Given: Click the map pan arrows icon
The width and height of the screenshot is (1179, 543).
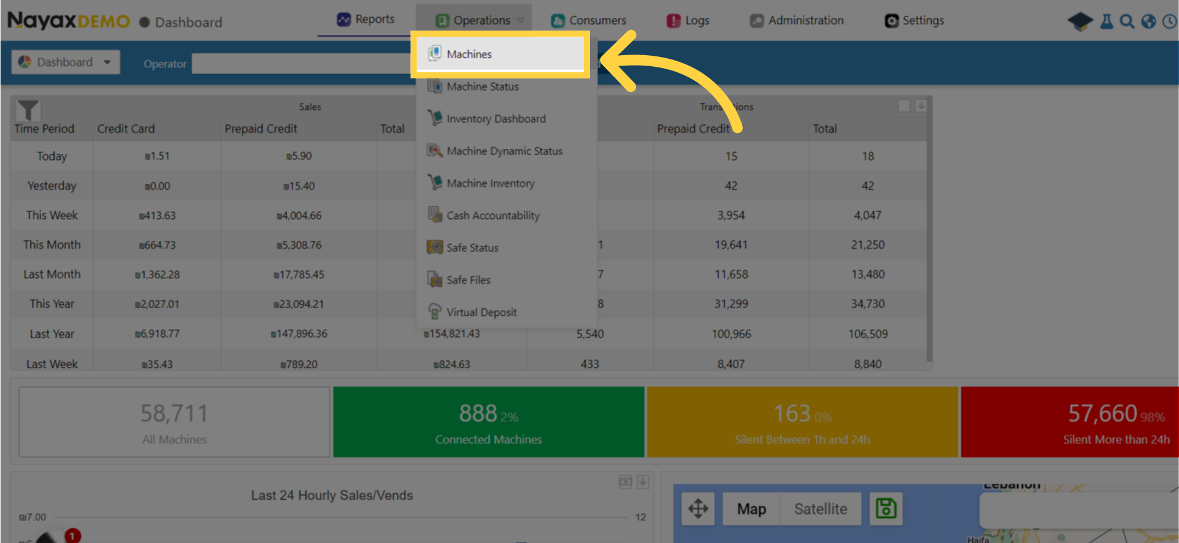Looking at the screenshot, I should click(x=698, y=509).
